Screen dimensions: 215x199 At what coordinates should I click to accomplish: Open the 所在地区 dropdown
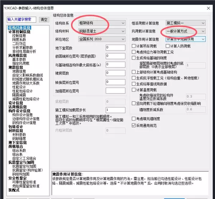click(102, 39)
